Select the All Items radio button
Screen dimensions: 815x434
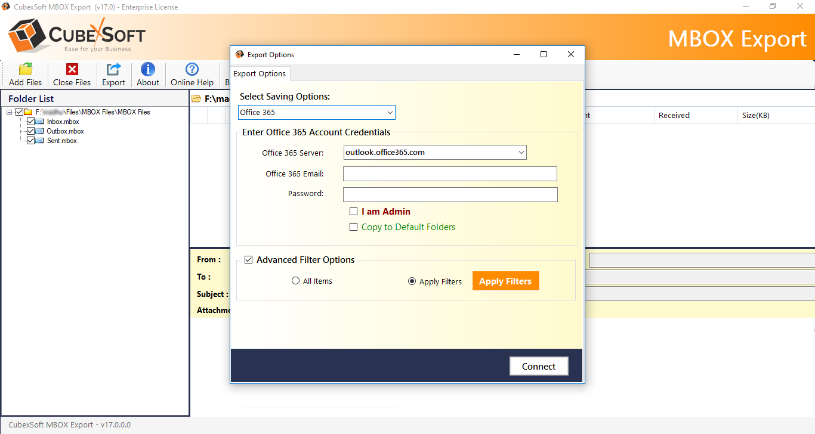(x=295, y=281)
